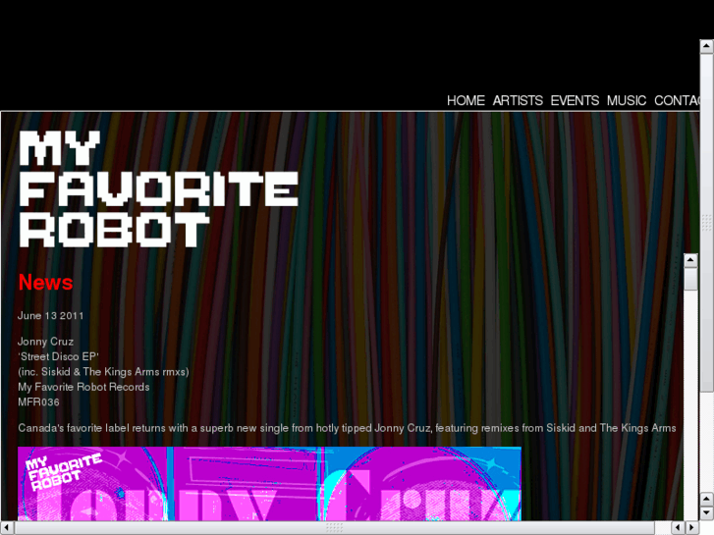Go to the EVENTS page
The width and height of the screenshot is (714, 535).
pyautogui.click(x=575, y=101)
